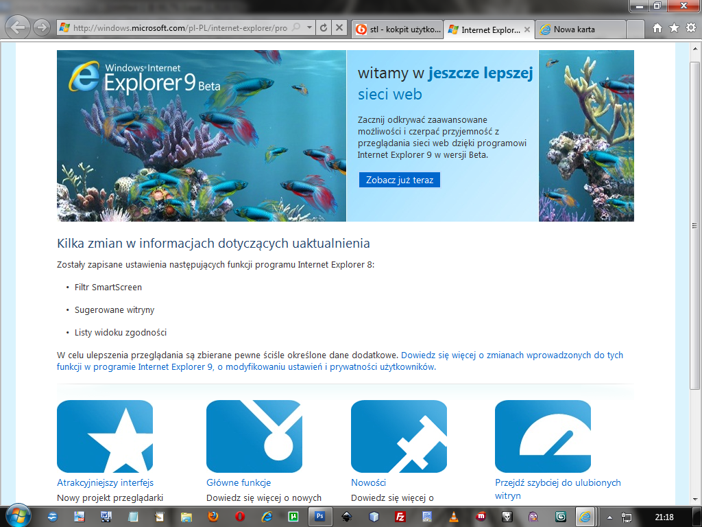The height and width of the screenshot is (527, 702).
Task: Close the 'Internet Explor...' tab
Action: pyautogui.click(x=527, y=30)
